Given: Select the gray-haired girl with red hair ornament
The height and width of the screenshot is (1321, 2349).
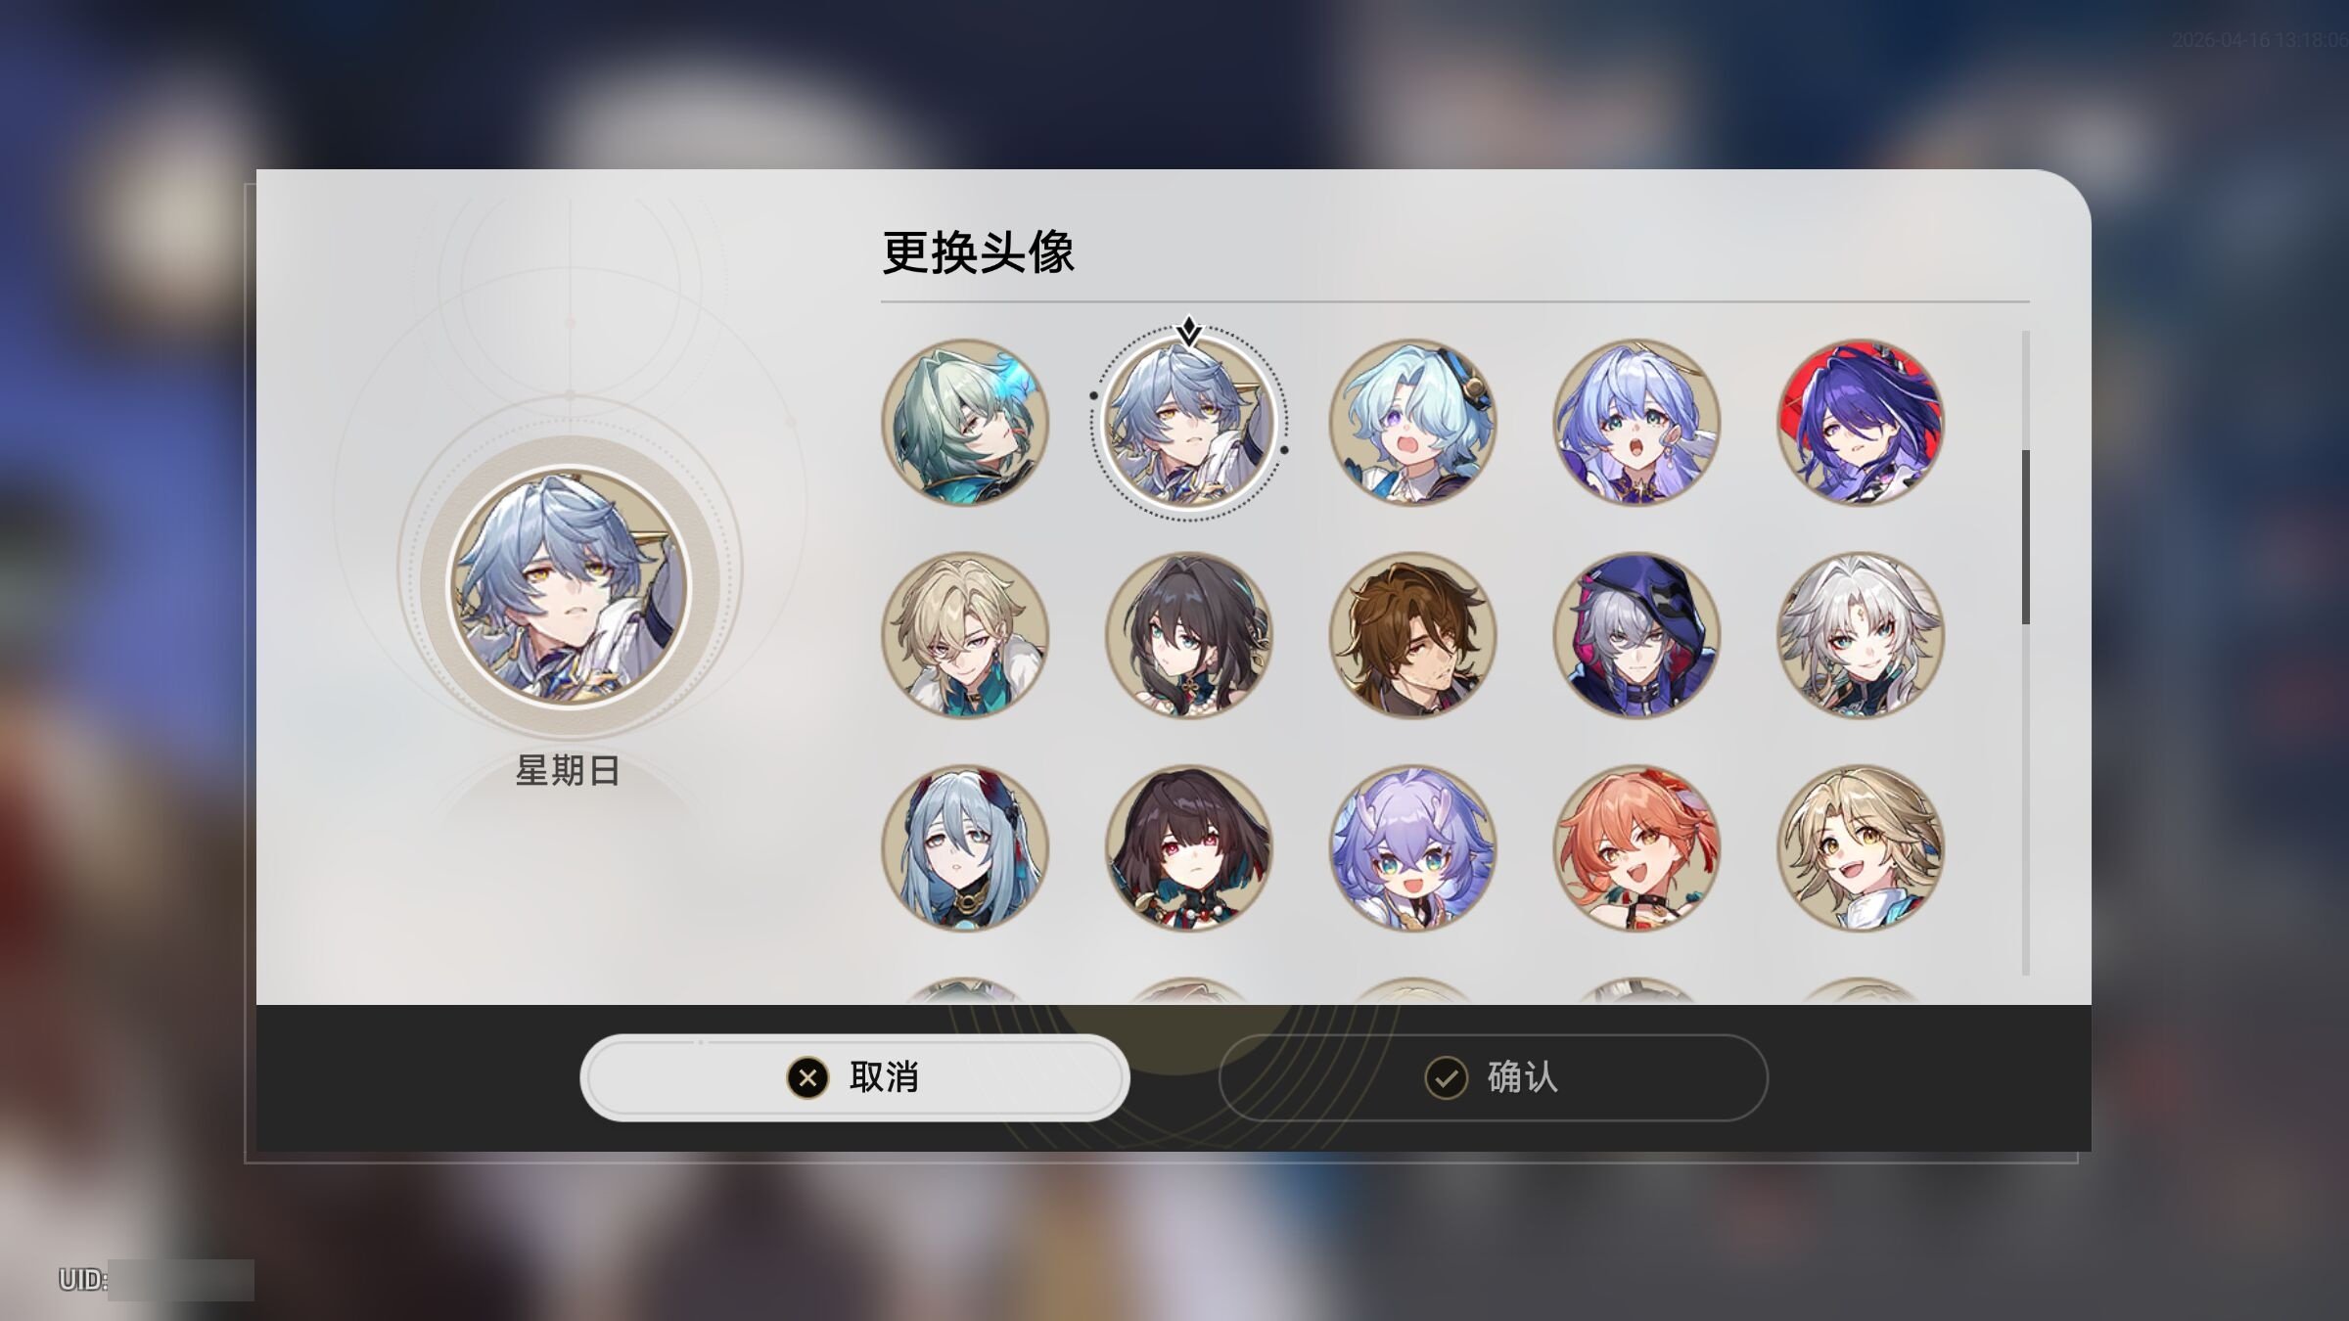Looking at the screenshot, I should coord(965,847).
